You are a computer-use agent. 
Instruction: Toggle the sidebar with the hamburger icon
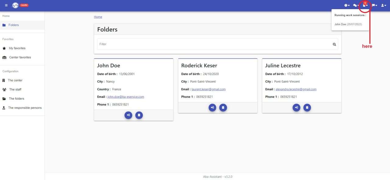pyautogui.click(x=6, y=5)
